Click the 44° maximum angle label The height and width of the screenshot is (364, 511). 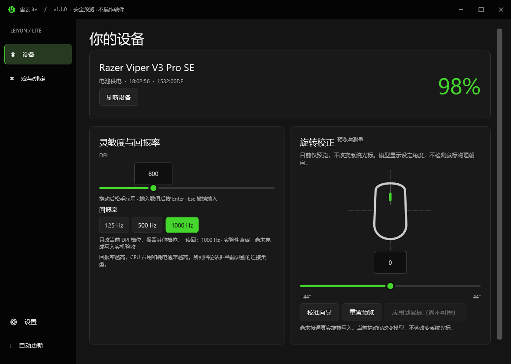(x=477, y=297)
